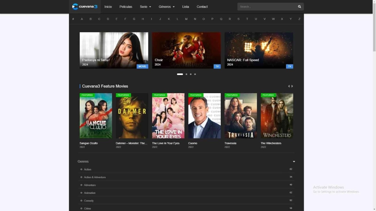This screenshot has width=376, height=211.
Task: Click in the Search input field
Action: pyautogui.click(x=267, y=7)
